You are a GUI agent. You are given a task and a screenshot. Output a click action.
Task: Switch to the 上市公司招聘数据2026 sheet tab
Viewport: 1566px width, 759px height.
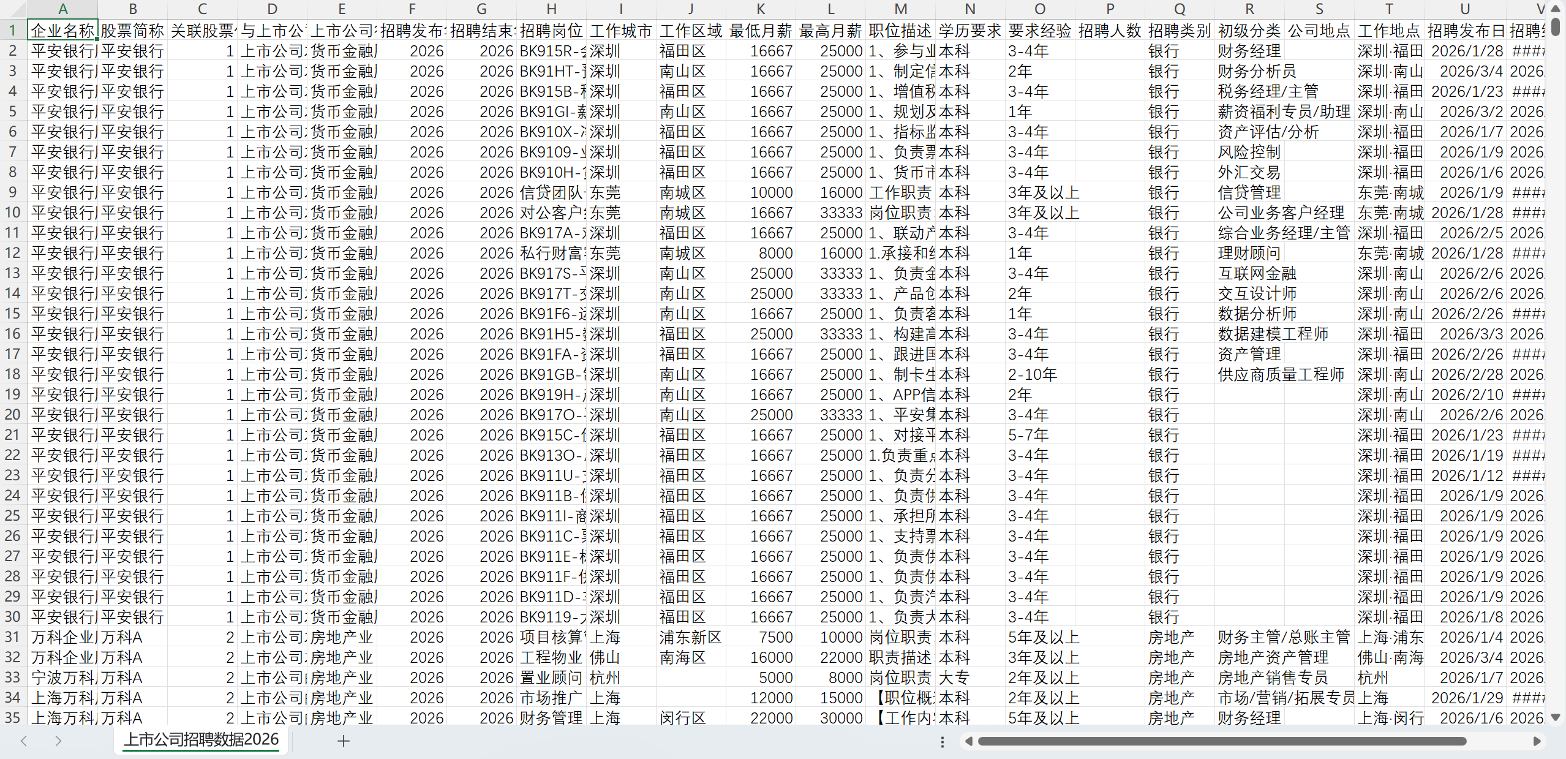coord(201,739)
